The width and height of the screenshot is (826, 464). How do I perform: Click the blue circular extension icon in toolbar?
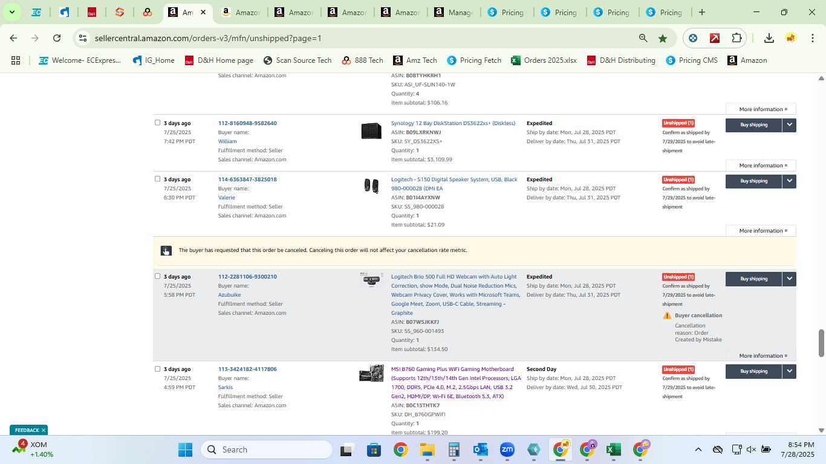tap(693, 38)
